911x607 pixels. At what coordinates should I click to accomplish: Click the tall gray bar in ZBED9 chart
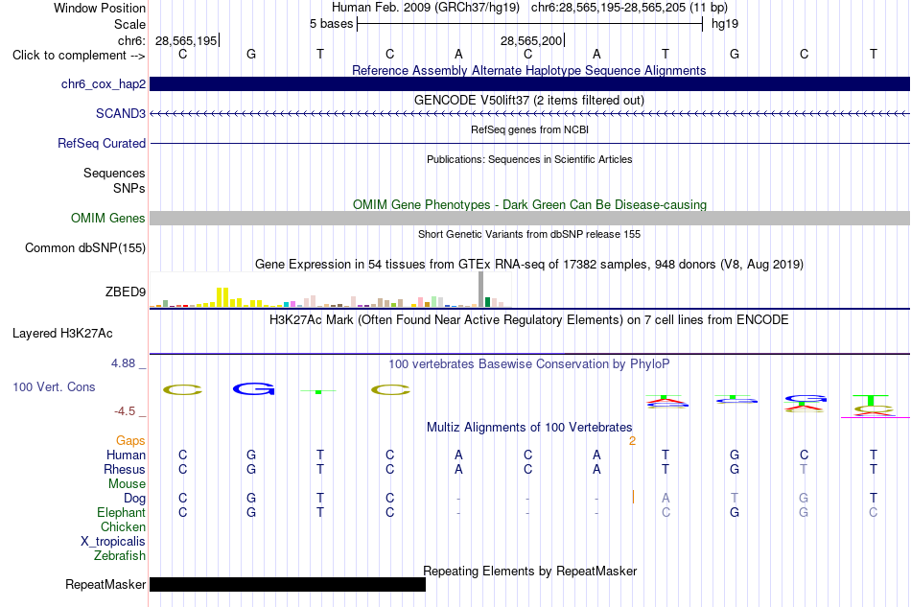[481, 290]
